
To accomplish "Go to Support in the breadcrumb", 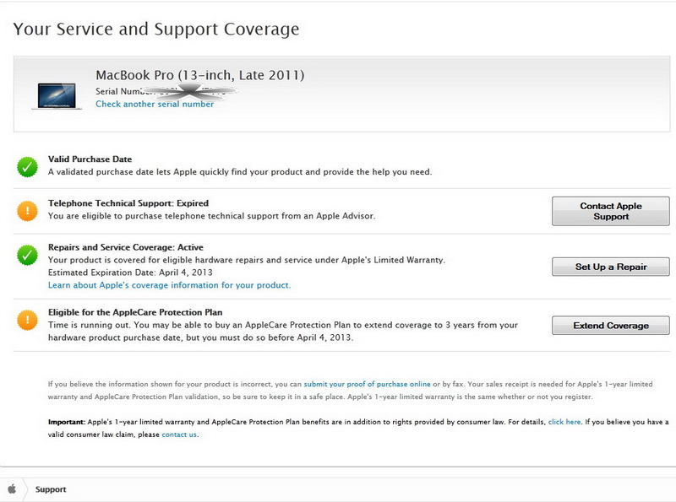I will point(51,489).
